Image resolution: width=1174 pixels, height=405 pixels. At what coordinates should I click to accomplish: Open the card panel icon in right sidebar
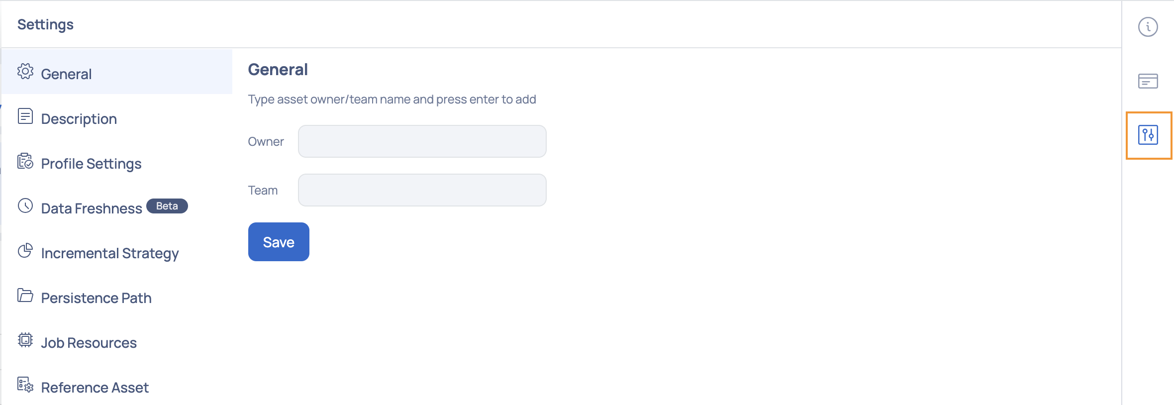(1148, 81)
